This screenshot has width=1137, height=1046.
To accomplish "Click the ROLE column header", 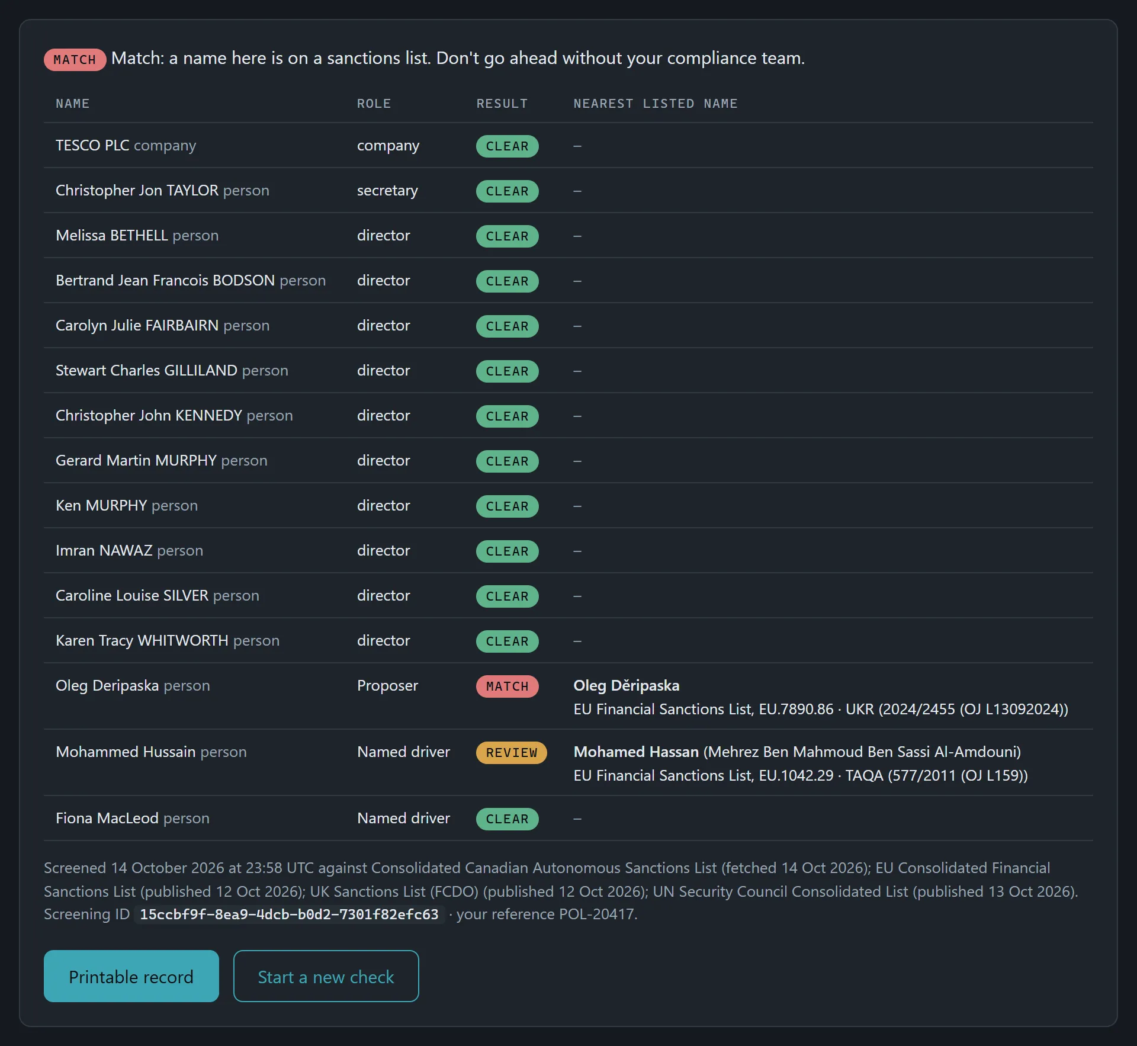I will [x=374, y=104].
